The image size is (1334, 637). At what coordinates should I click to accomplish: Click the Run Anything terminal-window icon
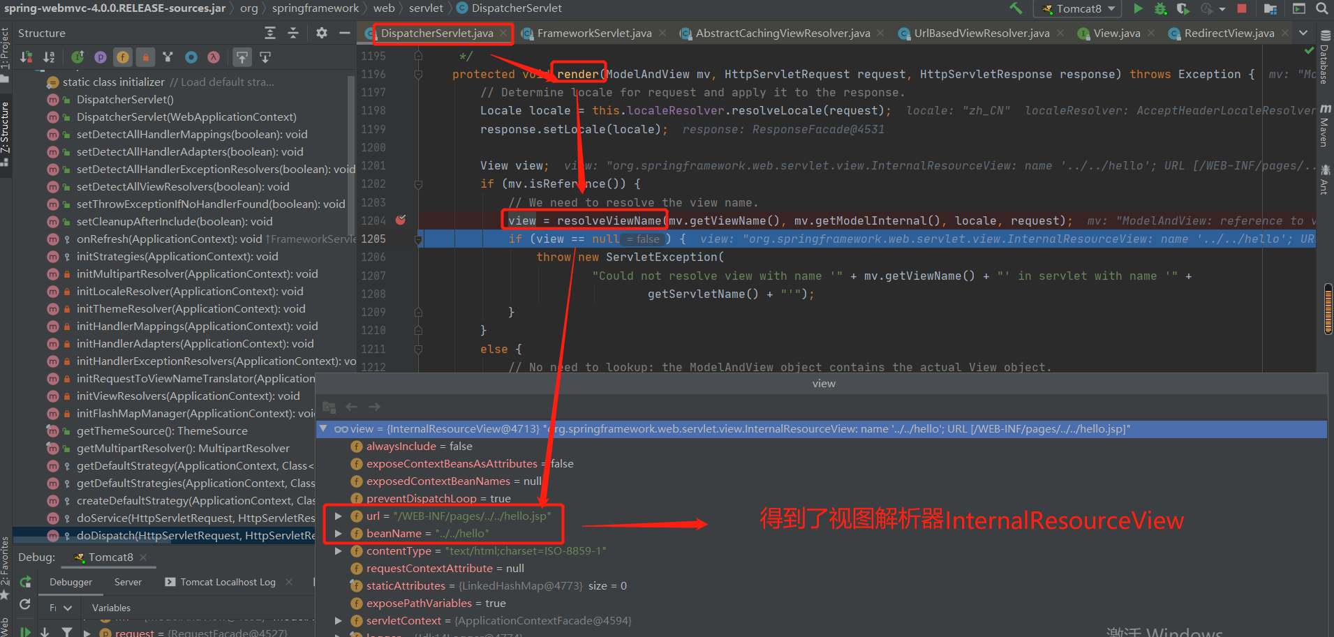pyautogui.click(x=1299, y=8)
